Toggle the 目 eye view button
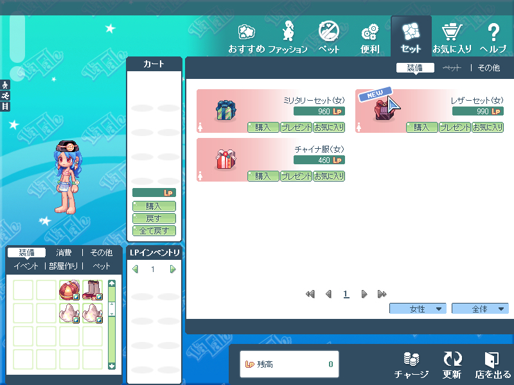514x385 pixels. (x=5, y=107)
